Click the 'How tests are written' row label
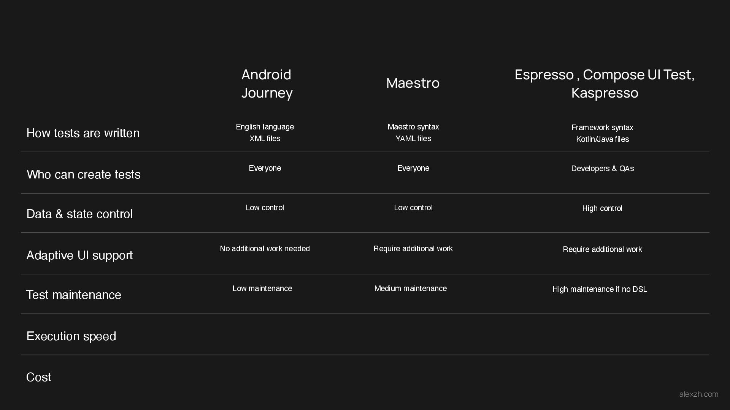This screenshot has height=410, width=730. pyautogui.click(x=83, y=133)
